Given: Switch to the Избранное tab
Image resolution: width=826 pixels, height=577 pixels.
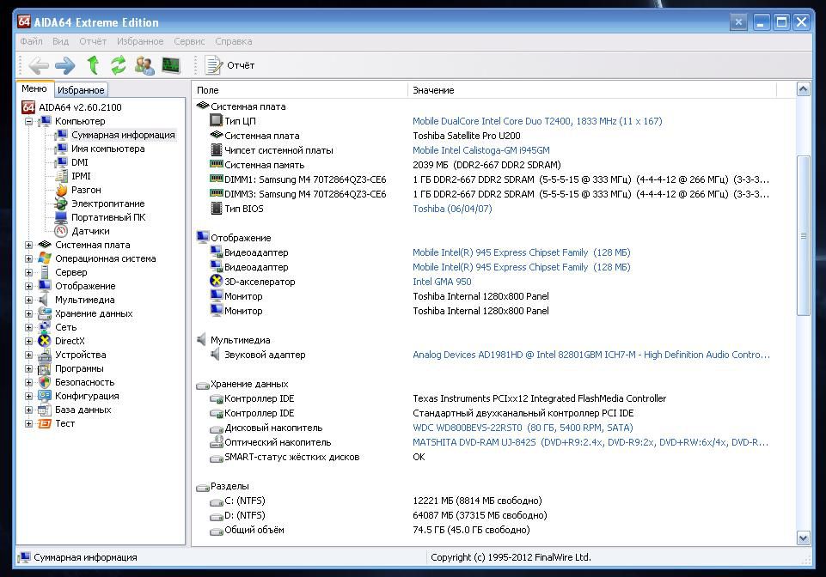Looking at the screenshot, I should tap(81, 90).
